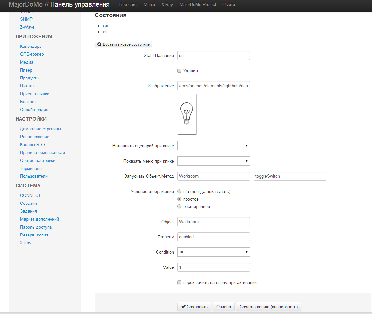Click Выйти to log out
This screenshot has height=314, width=372.
click(x=229, y=5)
